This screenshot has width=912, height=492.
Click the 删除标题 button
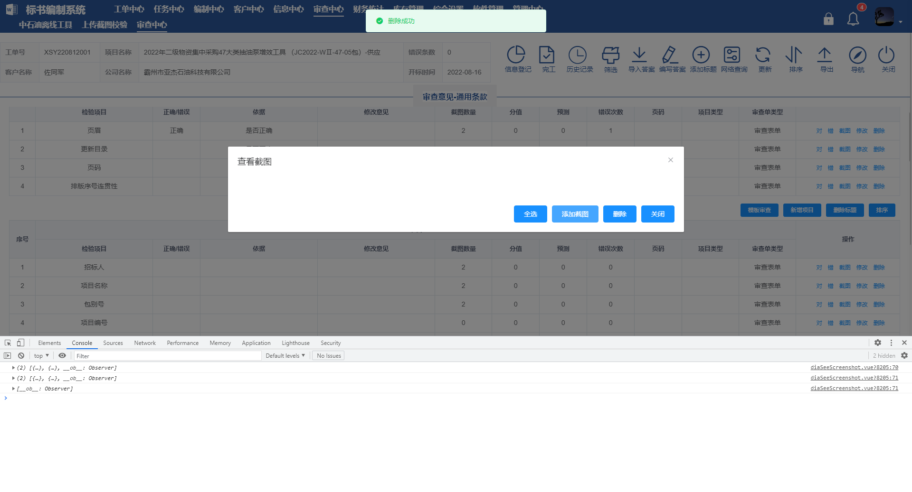tap(845, 210)
